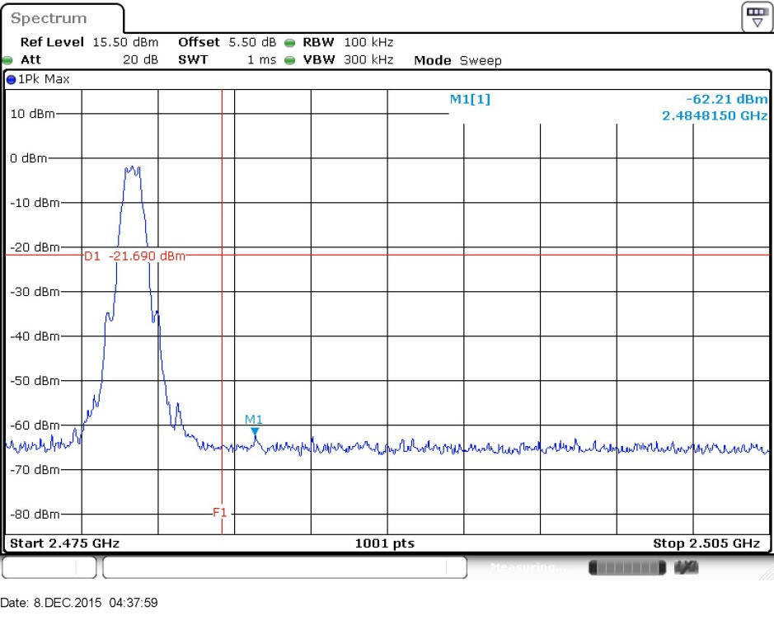Click the -80 dBm axis label
Image resolution: width=774 pixels, height=625 pixels.
point(35,514)
